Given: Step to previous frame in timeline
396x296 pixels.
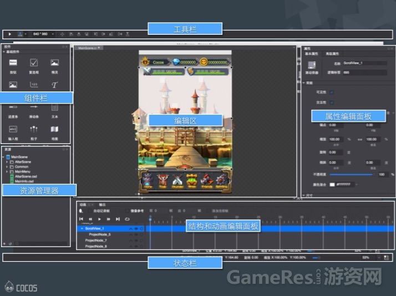Looking at the screenshot, I should [90, 219].
